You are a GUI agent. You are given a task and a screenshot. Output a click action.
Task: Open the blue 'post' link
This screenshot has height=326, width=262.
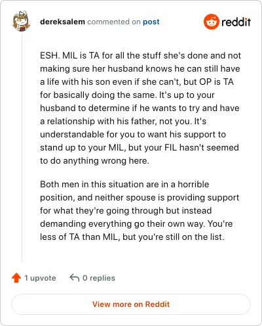[x=151, y=22]
